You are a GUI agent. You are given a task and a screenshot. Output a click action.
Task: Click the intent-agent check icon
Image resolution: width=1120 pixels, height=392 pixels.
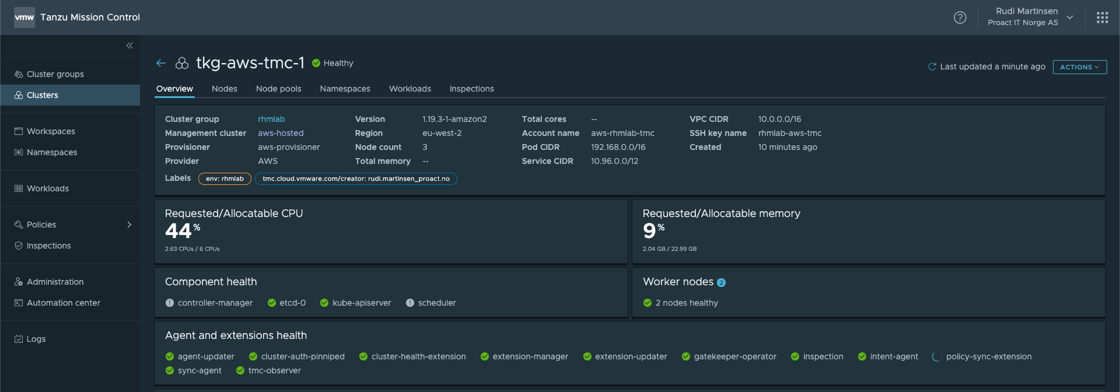click(x=862, y=356)
